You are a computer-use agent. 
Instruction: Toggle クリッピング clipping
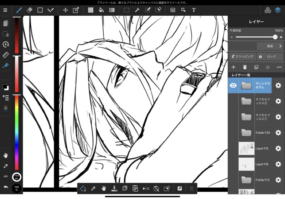coord(243,57)
